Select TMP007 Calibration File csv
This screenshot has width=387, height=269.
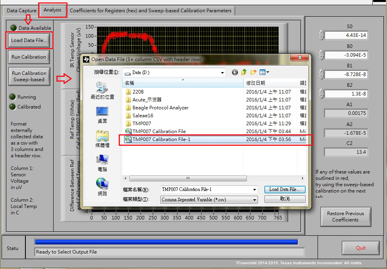point(156,131)
